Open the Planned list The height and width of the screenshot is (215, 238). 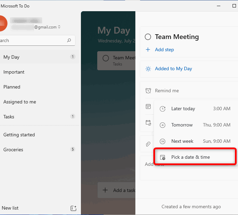coord(39,87)
